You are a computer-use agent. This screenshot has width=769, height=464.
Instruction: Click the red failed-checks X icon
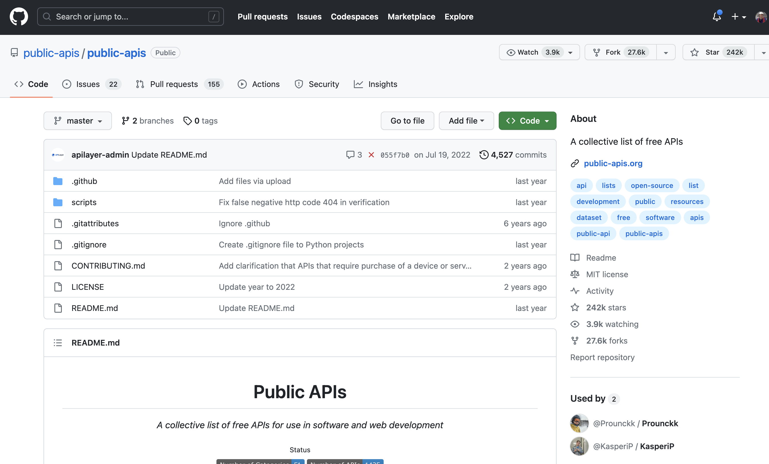coord(371,155)
